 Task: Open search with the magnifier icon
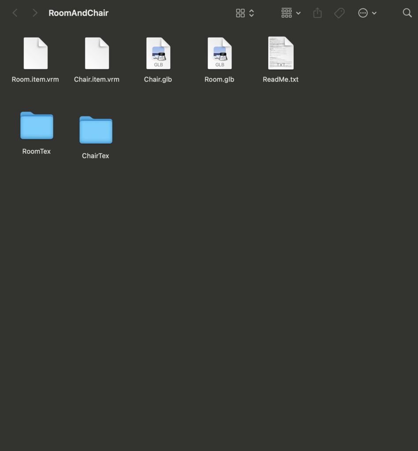(407, 13)
